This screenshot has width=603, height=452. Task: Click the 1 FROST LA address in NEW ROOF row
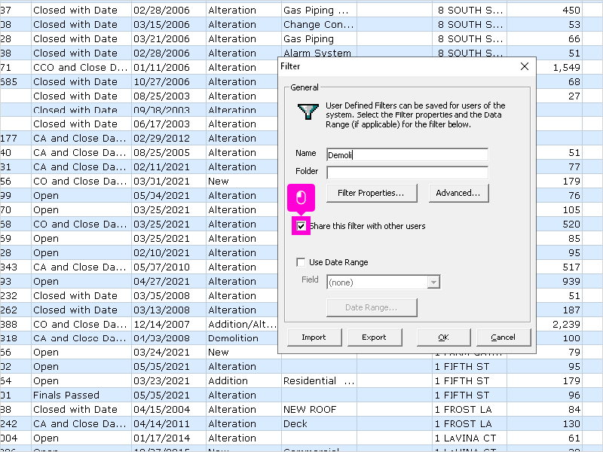(x=470, y=409)
